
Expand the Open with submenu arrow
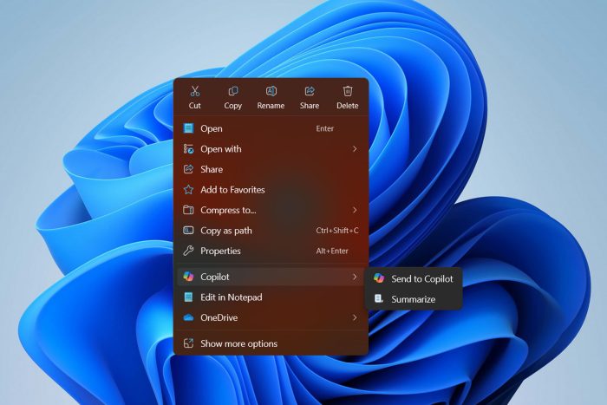(355, 148)
